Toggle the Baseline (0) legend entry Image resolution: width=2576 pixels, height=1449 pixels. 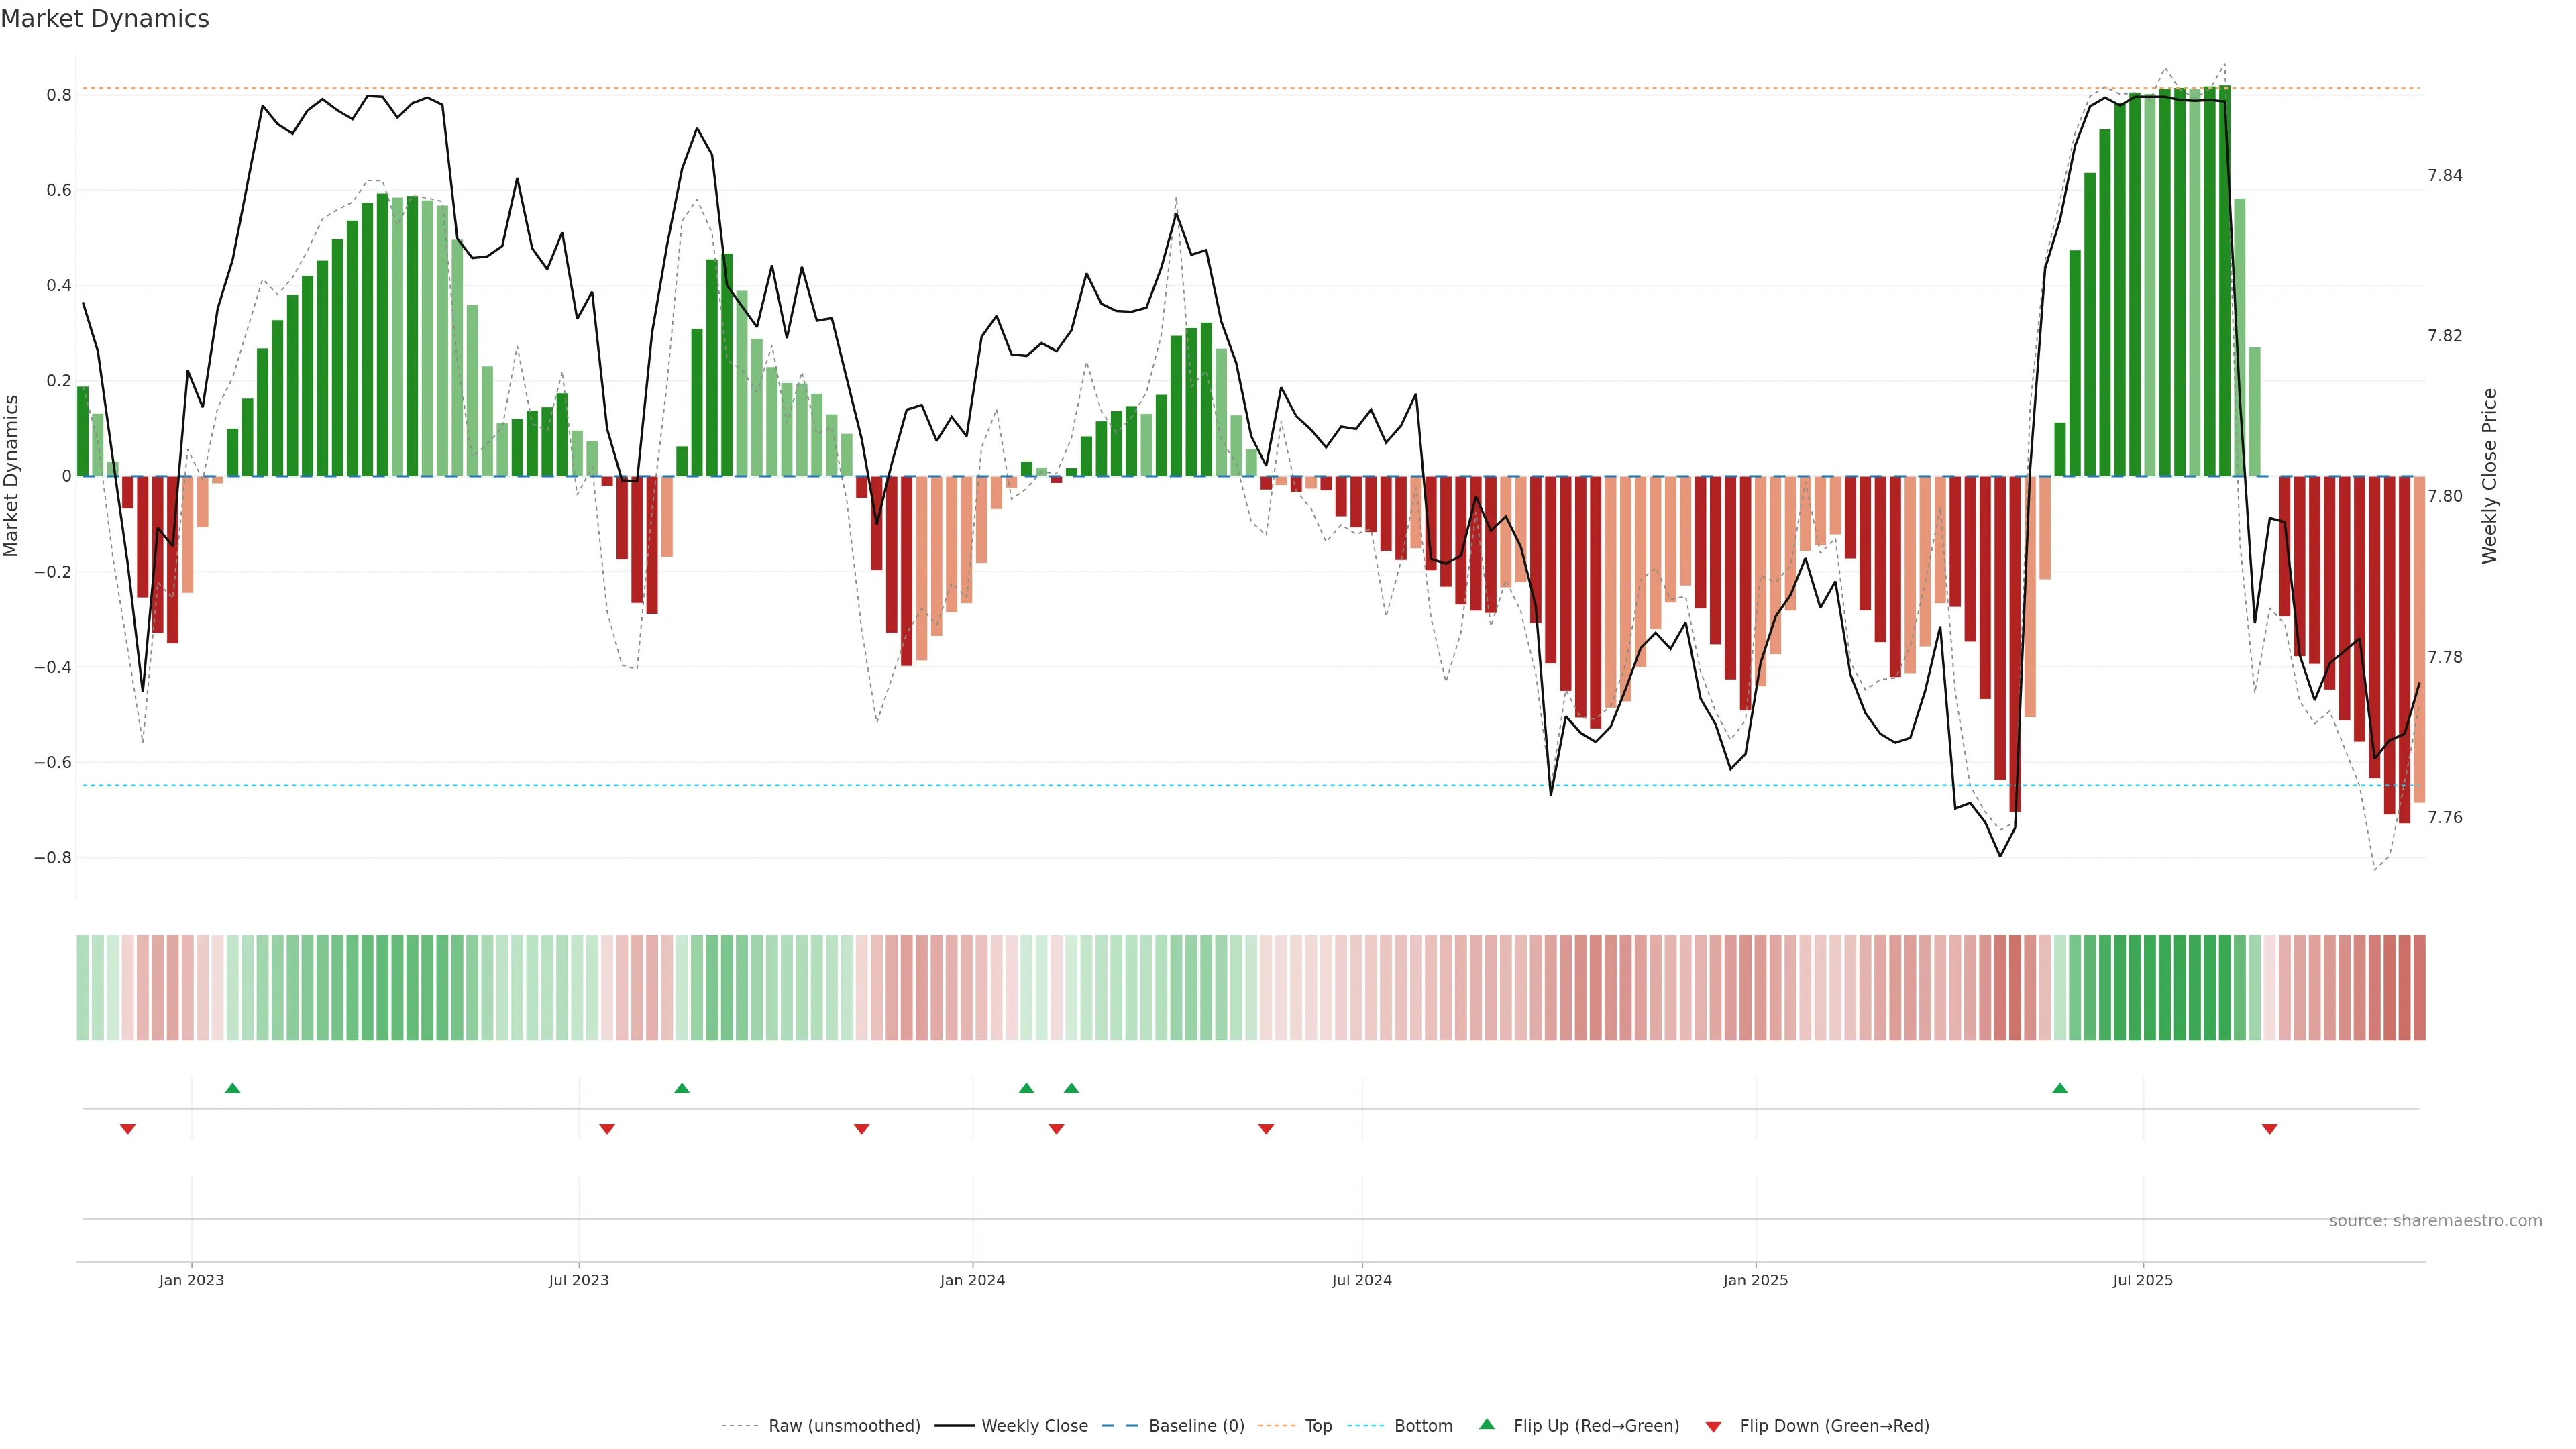pyautogui.click(x=1196, y=1426)
